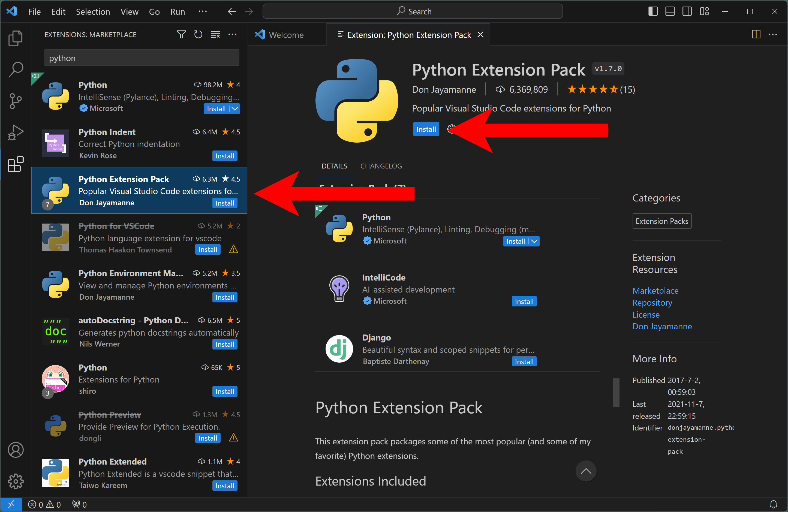Install IntelliCode from the pack list

coord(524,302)
